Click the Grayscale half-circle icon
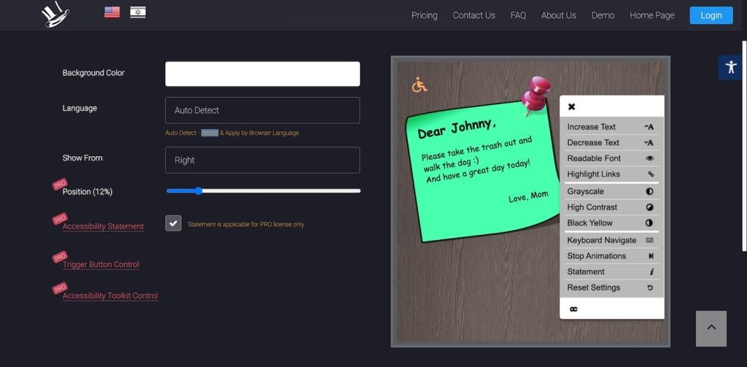 649,192
